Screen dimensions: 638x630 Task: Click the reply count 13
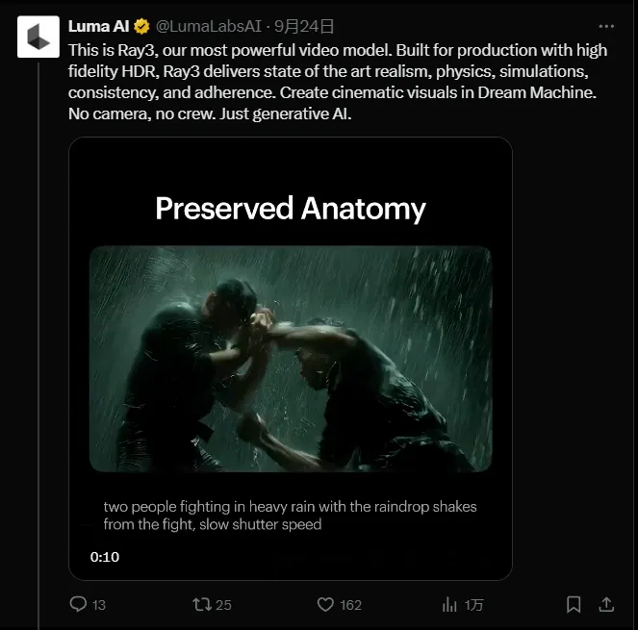pos(99,605)
